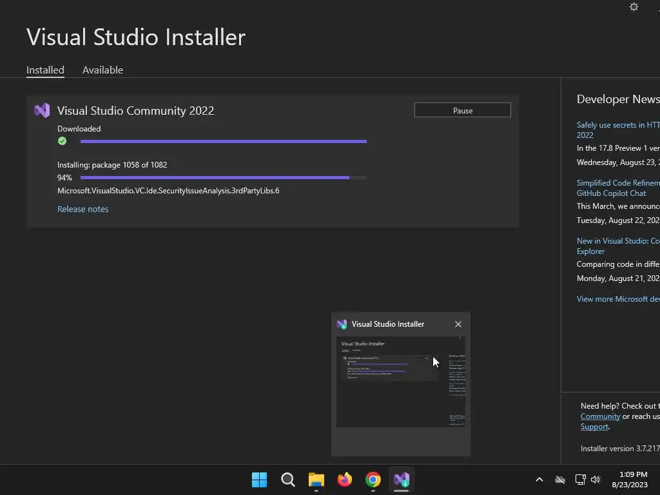Viewport: 660px width, 495px height.
Task: Open the Release notes link
Action: [x=83, y=209]
